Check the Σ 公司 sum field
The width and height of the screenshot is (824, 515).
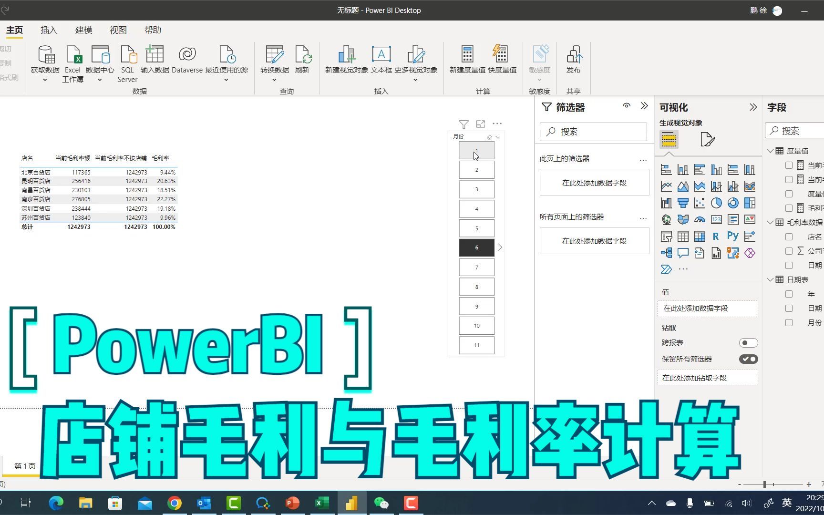coord(789,251)
